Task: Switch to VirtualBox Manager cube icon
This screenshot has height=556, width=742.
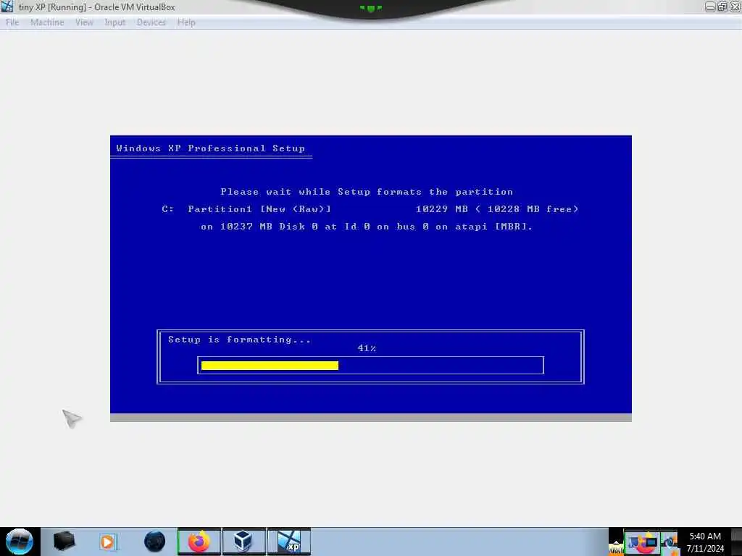Action: (x=243, y=542)
